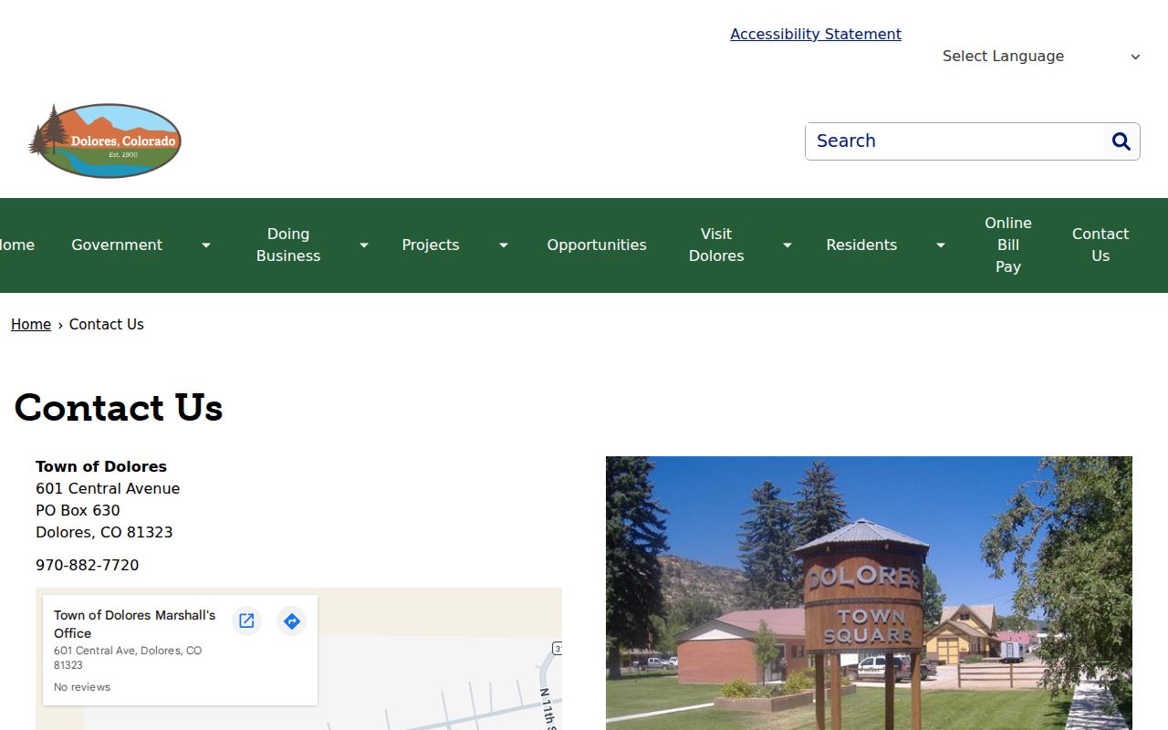The image size is (1168, 730).
Task: Click the search magnifier button
Action: tap(1121, 141)
